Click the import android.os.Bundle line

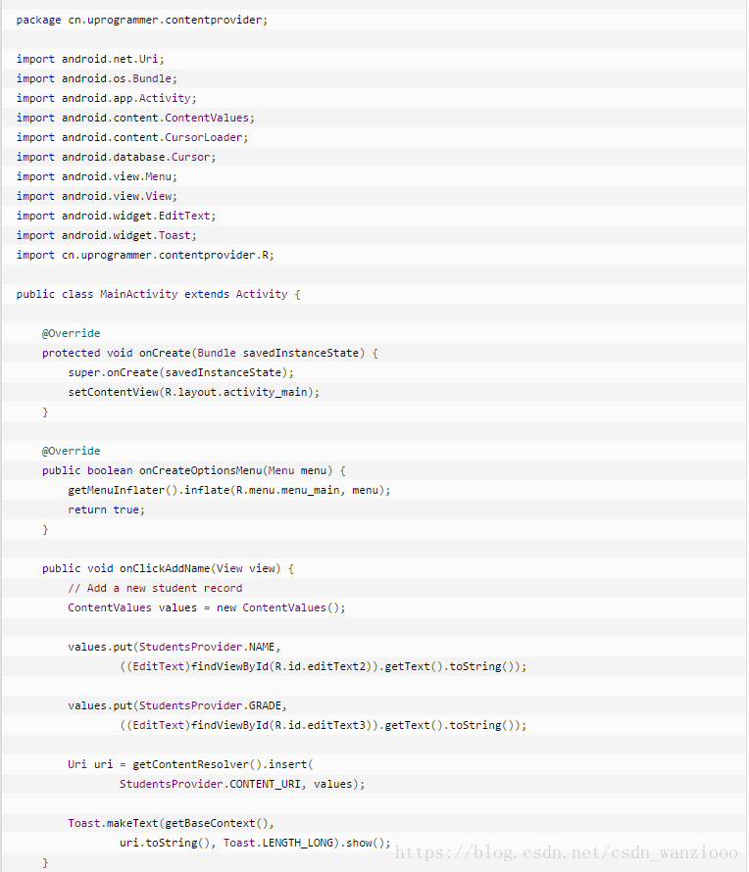(96, 78)
